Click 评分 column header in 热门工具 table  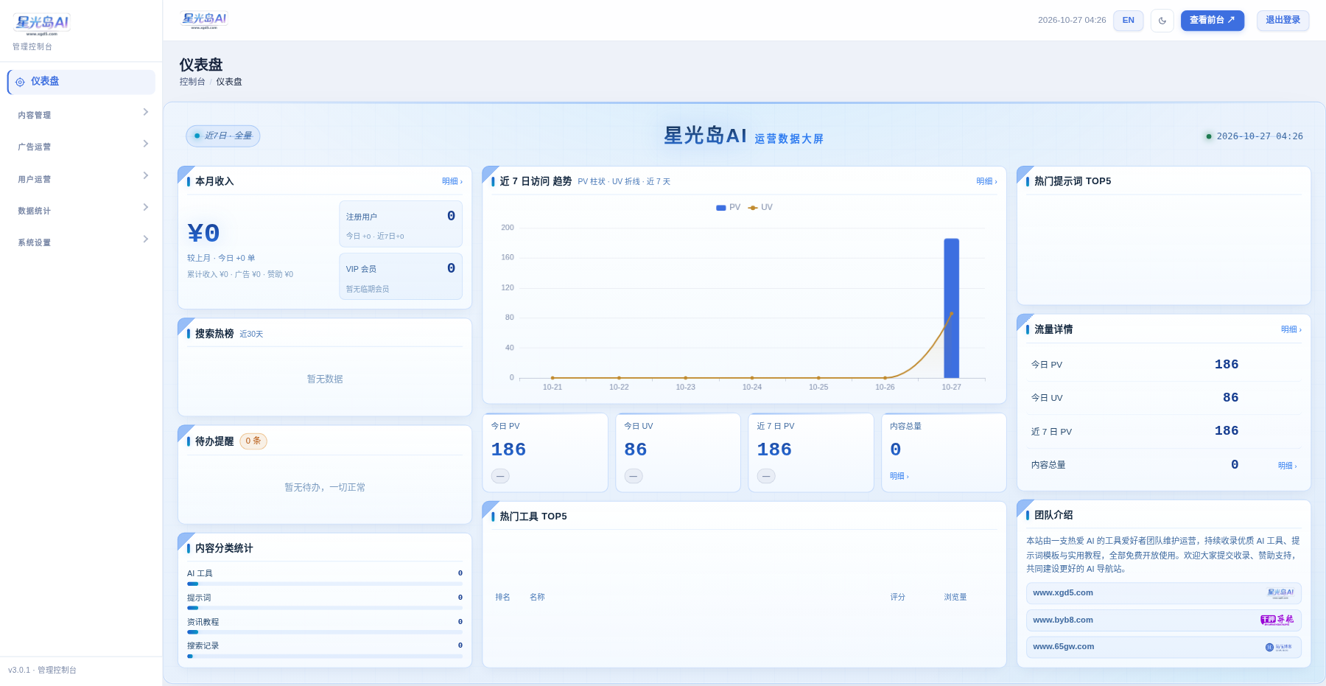[x=897, y=597]
